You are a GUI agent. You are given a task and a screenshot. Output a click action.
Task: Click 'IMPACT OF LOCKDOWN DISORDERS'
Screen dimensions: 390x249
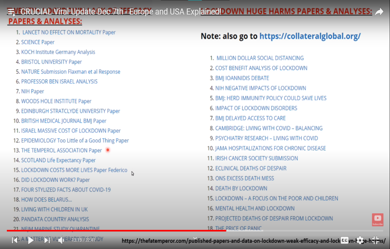coord(256,108)
